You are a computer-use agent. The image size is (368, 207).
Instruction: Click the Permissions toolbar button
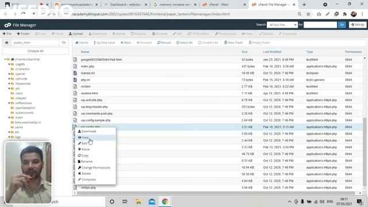pyautogui.click(x=225, y=34)
